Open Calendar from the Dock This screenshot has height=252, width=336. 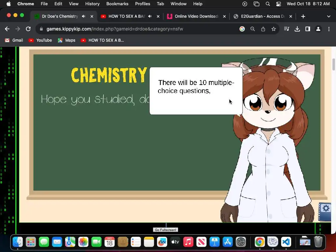[110, 242]
